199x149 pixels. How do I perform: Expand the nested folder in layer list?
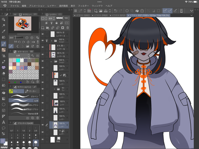pos(54,89)
